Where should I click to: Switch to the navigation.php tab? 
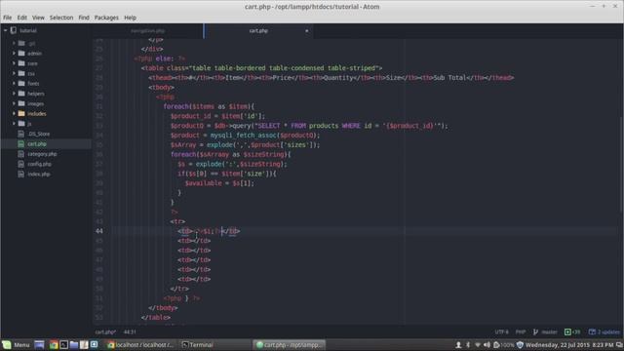pyautogui.click(x=147, y=30)
